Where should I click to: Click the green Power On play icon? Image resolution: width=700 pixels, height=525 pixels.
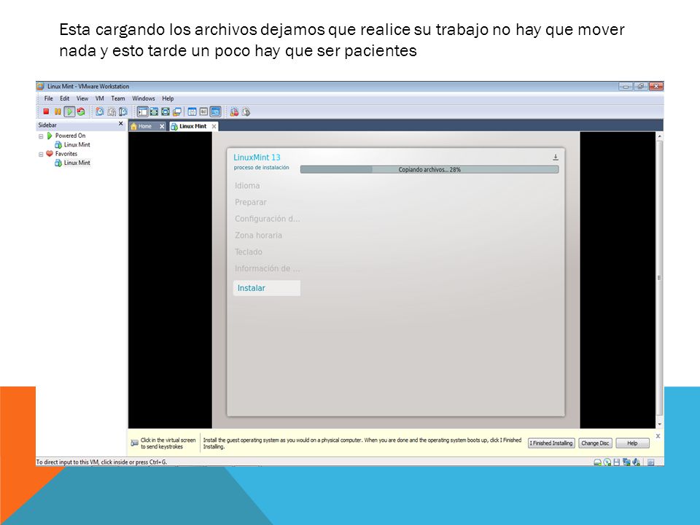[70, 112]
